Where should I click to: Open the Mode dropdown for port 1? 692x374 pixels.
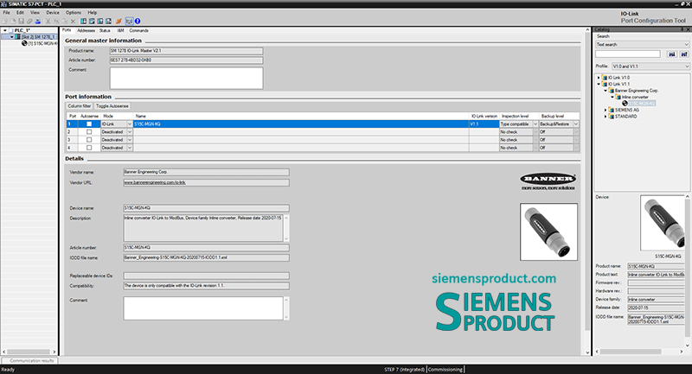click(129, 124)
